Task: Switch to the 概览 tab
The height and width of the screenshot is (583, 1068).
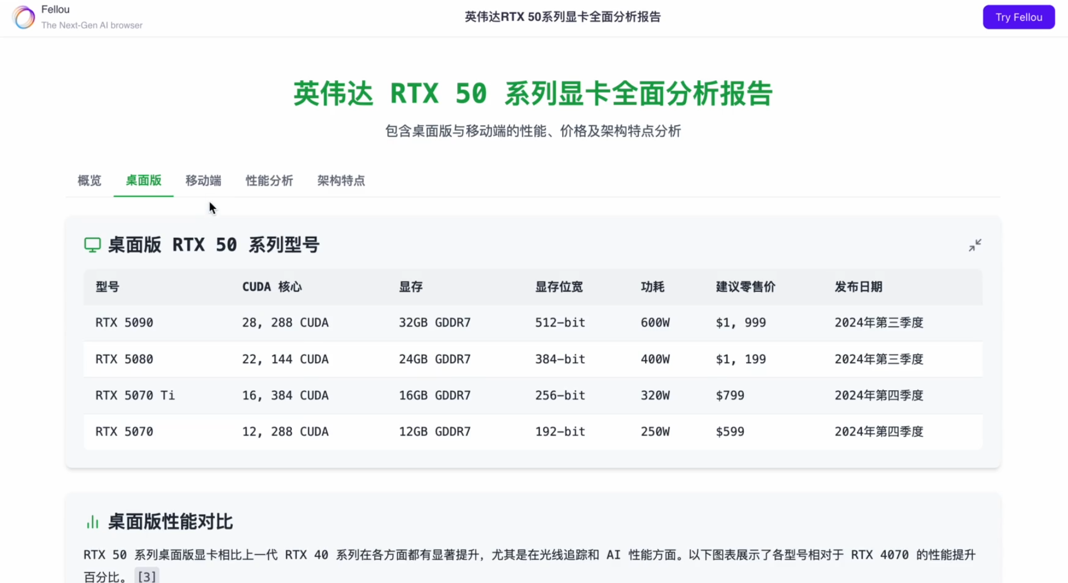Action: pyautogui.click(x=89, y=180)
